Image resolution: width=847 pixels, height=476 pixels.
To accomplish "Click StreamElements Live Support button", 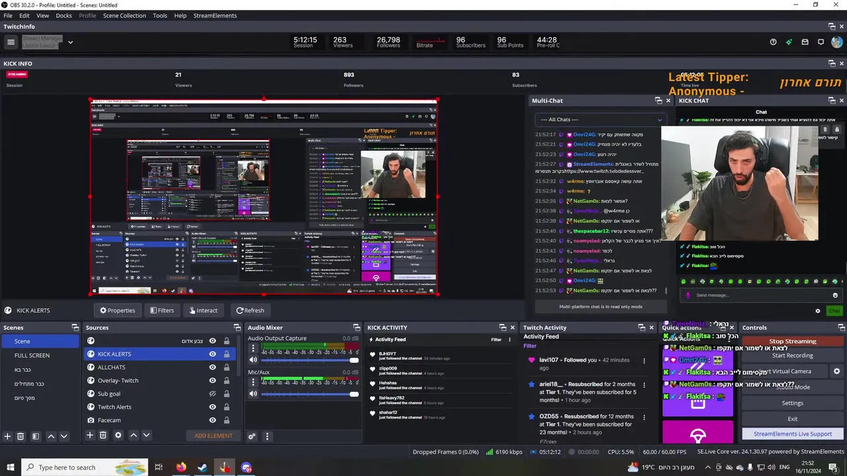I will (792, 434).
